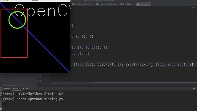Click the first python drawing.py terminal line
Image resolution: width=197 pixels, height=111 pixels.
(x=33, y=93)
